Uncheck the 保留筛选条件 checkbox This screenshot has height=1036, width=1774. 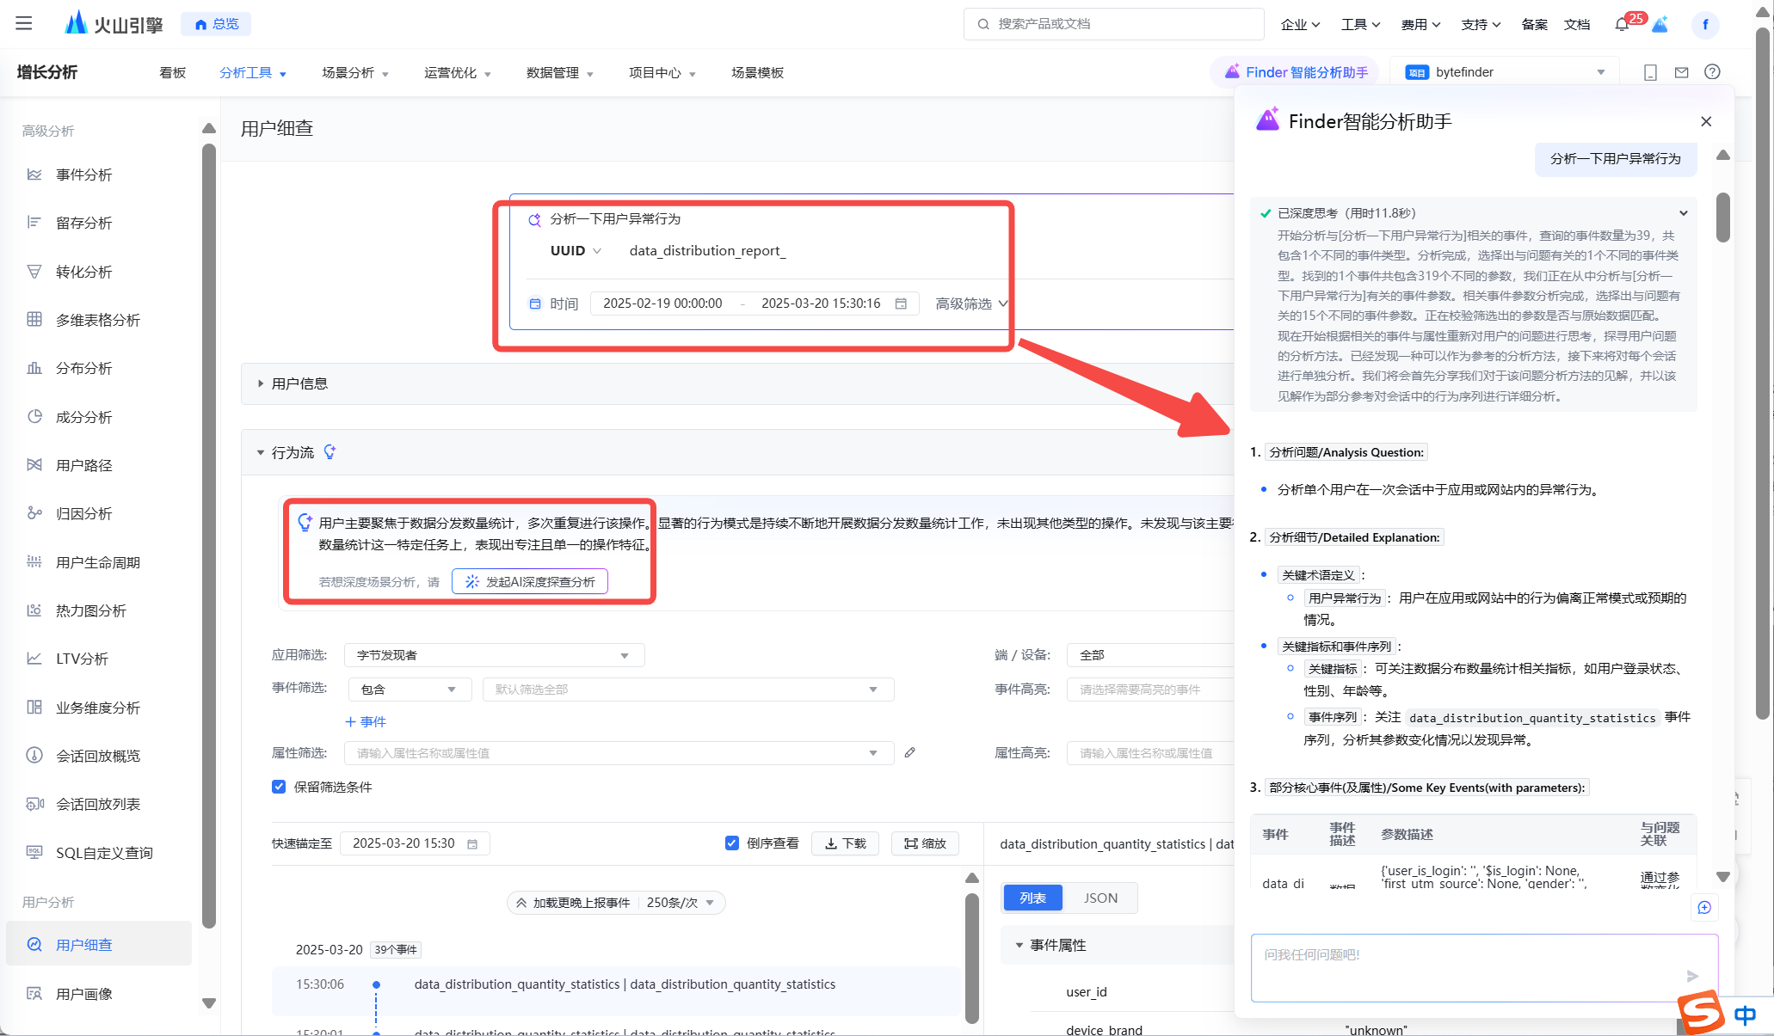point(279,787)
